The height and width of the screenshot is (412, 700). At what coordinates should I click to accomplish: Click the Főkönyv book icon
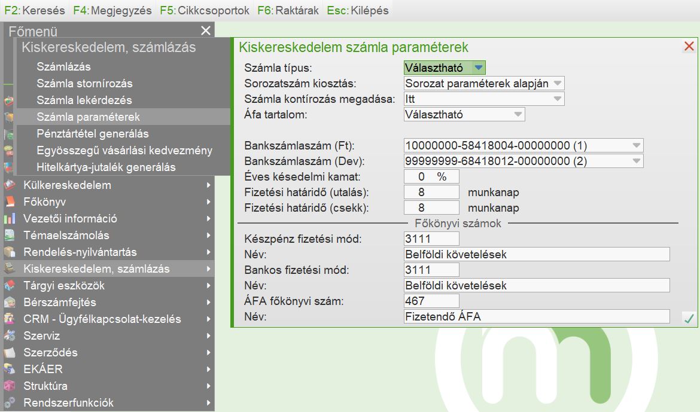[10, 202]
